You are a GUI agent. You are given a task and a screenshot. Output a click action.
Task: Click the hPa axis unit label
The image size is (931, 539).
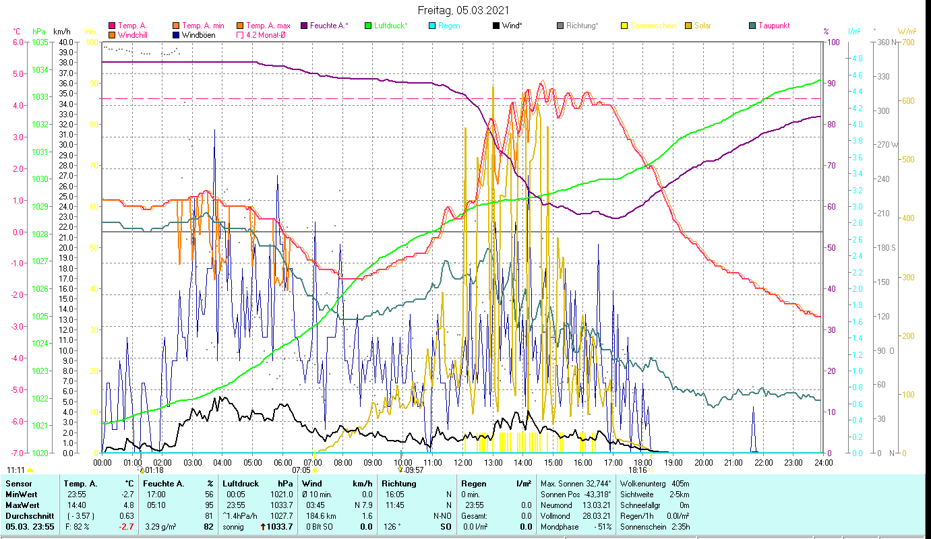pyautogui.click(x=39, y=32)
